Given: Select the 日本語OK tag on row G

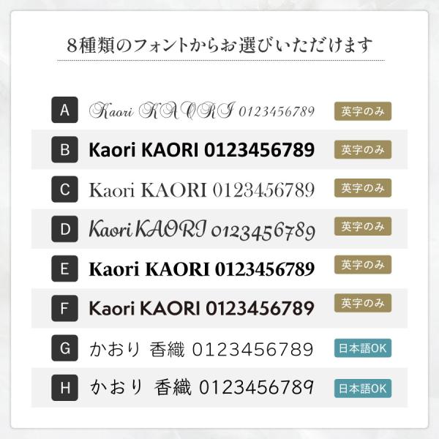Looking at the screenshot, I should 361,348.
